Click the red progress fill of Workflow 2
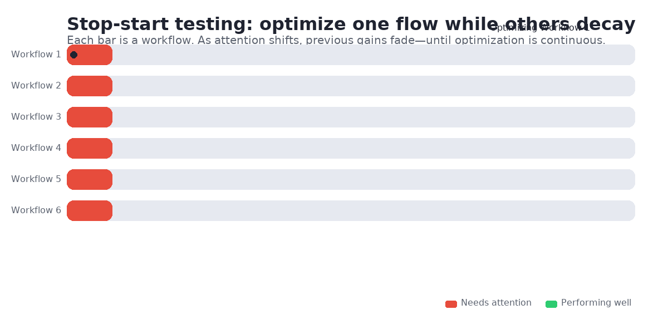 click(90, 86)
